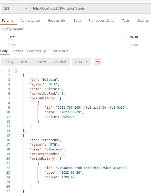Select the Raw view button
151x193 pixels.
click(24, 62)
